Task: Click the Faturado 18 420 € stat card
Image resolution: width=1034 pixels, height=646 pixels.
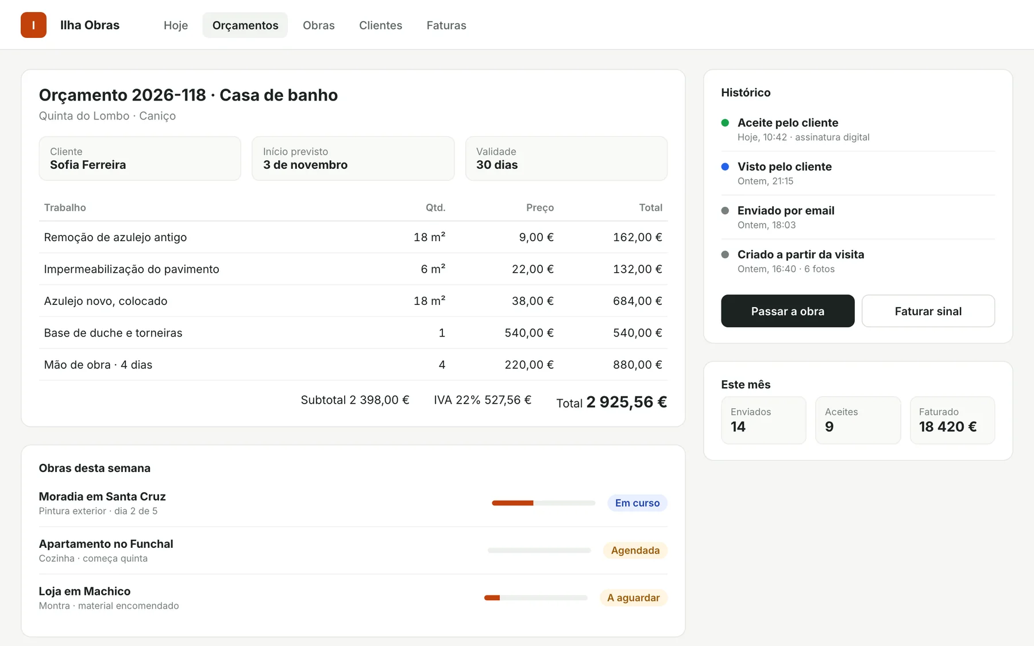Action: click(952, 420)
